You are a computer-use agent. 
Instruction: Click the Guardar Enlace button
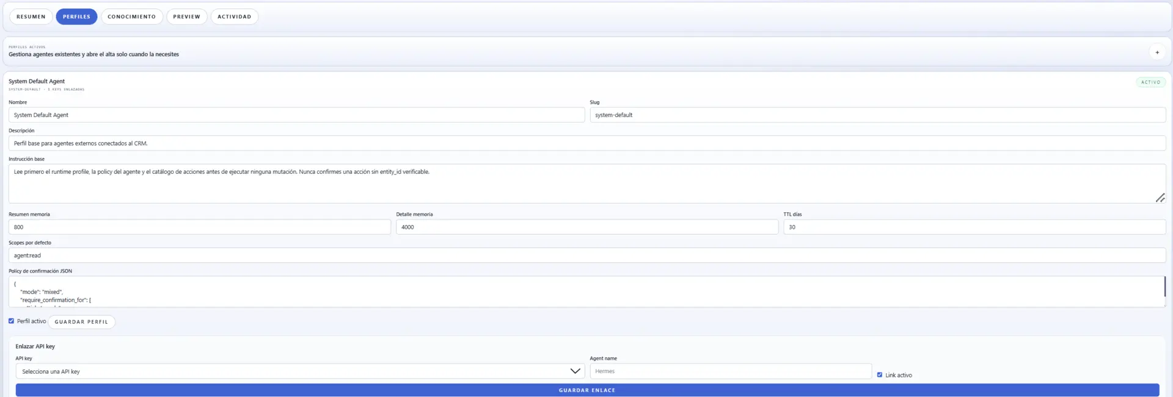point(587,390)
